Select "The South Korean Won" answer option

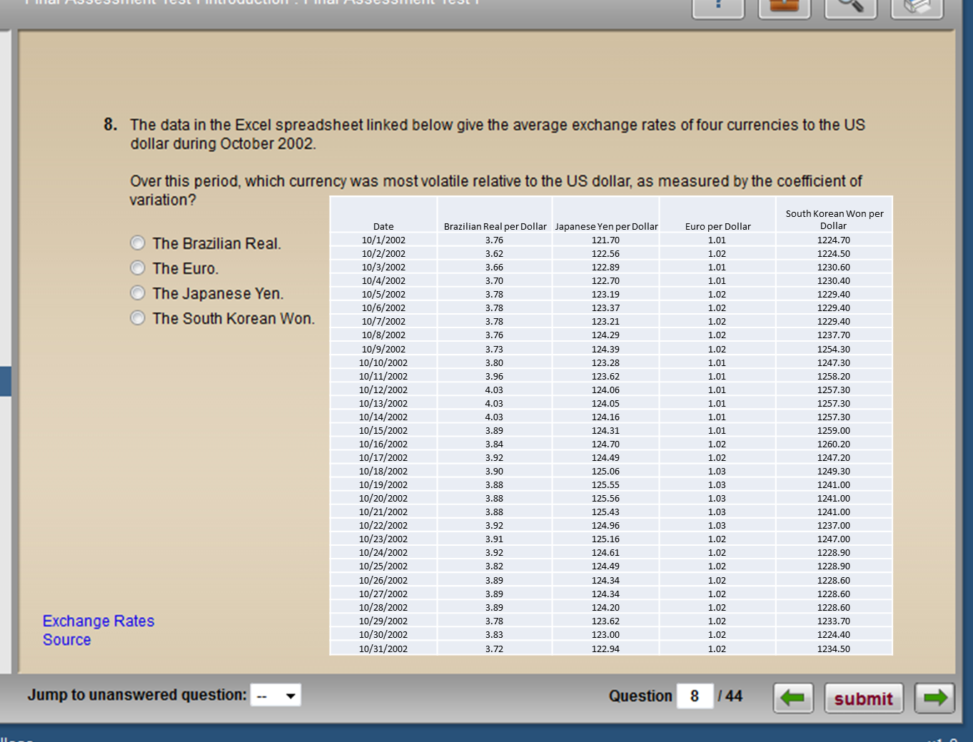pos(137,317)
